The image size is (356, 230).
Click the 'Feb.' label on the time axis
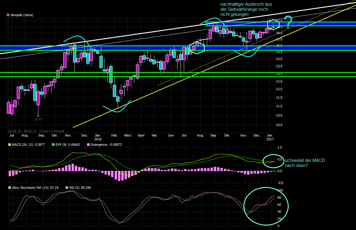pyautogui.click(x=114, y=135)
